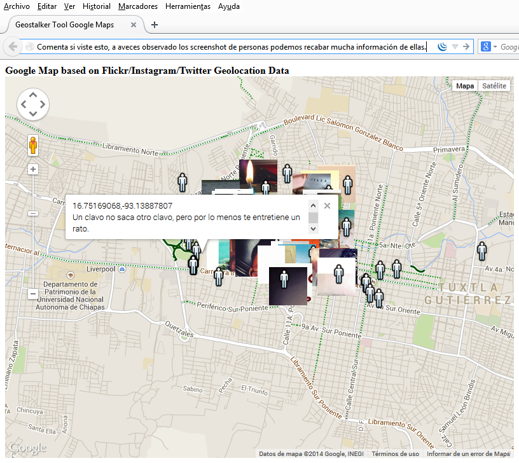Click the coordinates text 16.75169068,-93.13887807
519x463 pixels.
pyautogui.click(x=123, y=206)
